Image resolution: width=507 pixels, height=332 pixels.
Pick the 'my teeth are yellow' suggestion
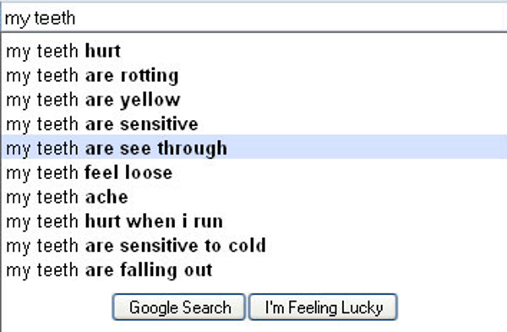tap(254, 100)
